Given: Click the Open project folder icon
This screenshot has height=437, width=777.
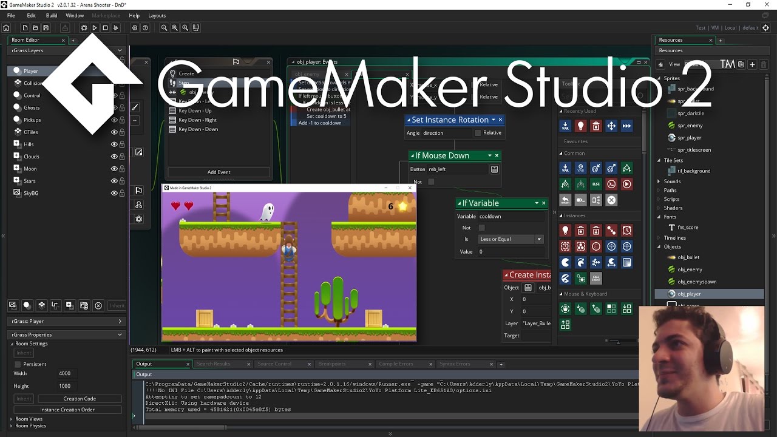Looking at the screenshot, I should pos(35,28).
